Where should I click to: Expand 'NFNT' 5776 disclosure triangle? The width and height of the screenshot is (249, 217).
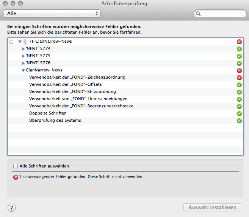[23, 63]
